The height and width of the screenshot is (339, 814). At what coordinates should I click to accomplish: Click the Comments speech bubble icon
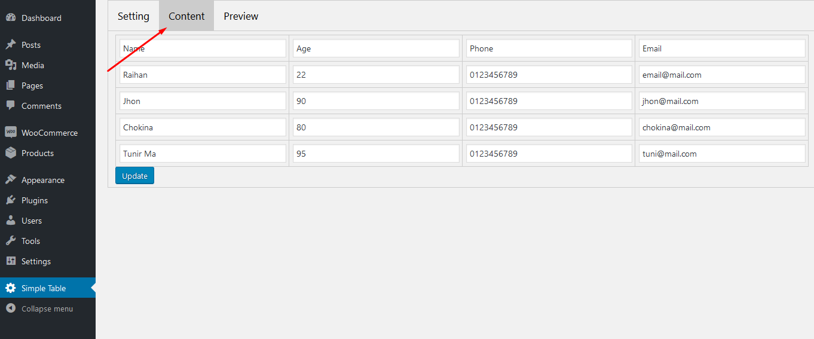pos(11,106)
